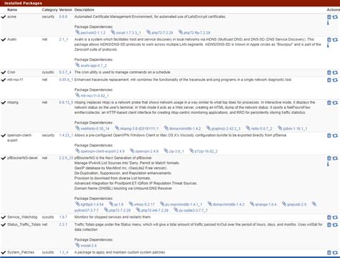Open the whois-5.2.17 dependency link
This screenshot has width=340, height=258.
point(142,204)
